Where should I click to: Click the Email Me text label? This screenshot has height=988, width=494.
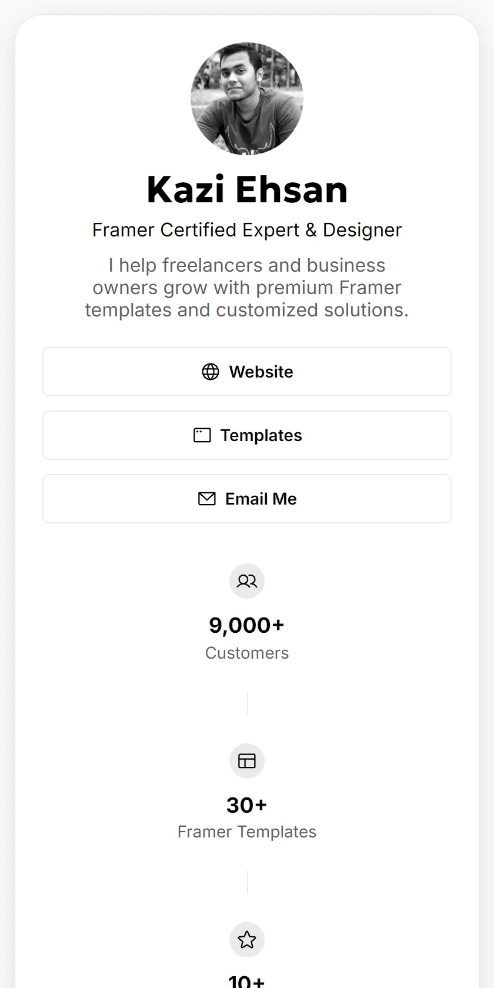click(261, 499)
